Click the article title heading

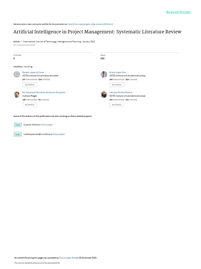97,32
